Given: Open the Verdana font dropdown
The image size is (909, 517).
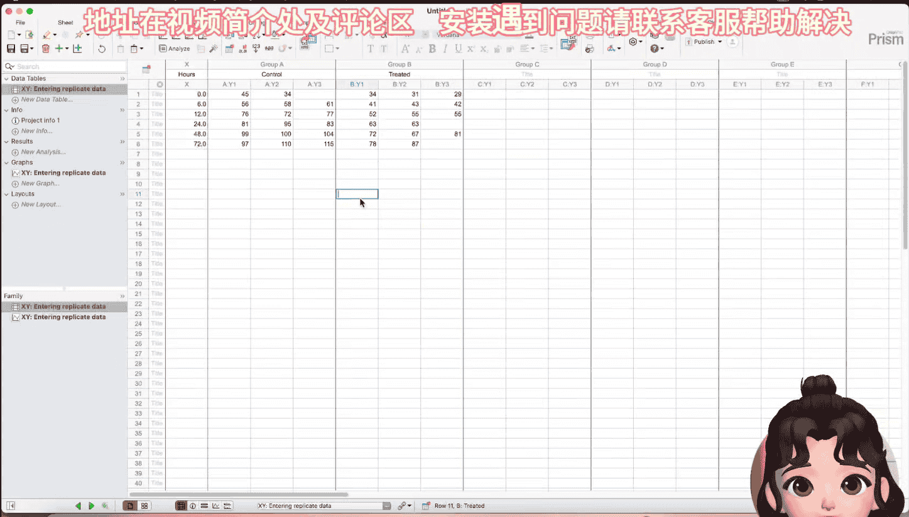Looking at the screenshot, I should coord(448,34).
